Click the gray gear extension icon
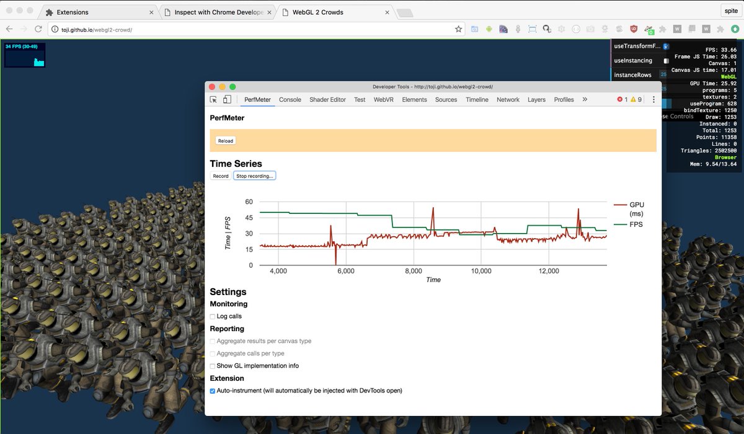This screenshot has height=434, width=744. click(x=561, y=29)
